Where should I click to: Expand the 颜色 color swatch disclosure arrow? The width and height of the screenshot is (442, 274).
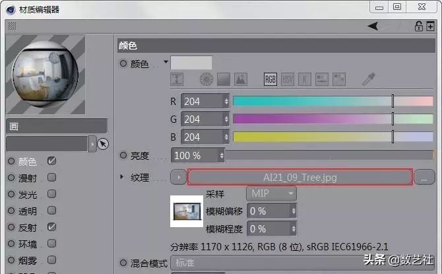click(x=166, y=61)
